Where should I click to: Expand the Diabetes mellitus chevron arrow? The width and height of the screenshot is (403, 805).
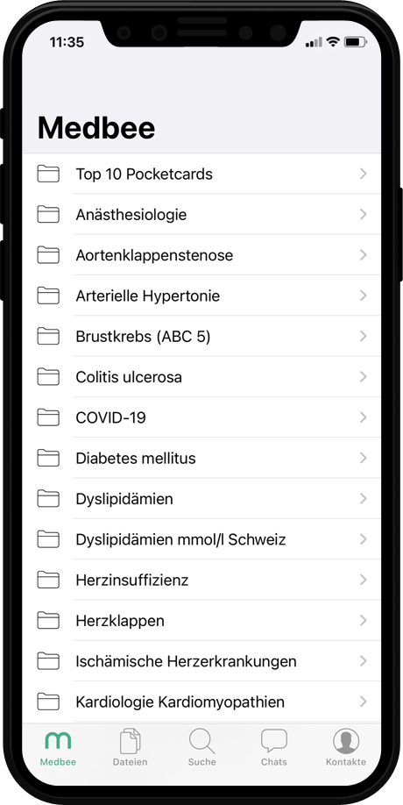click(364, 458)
